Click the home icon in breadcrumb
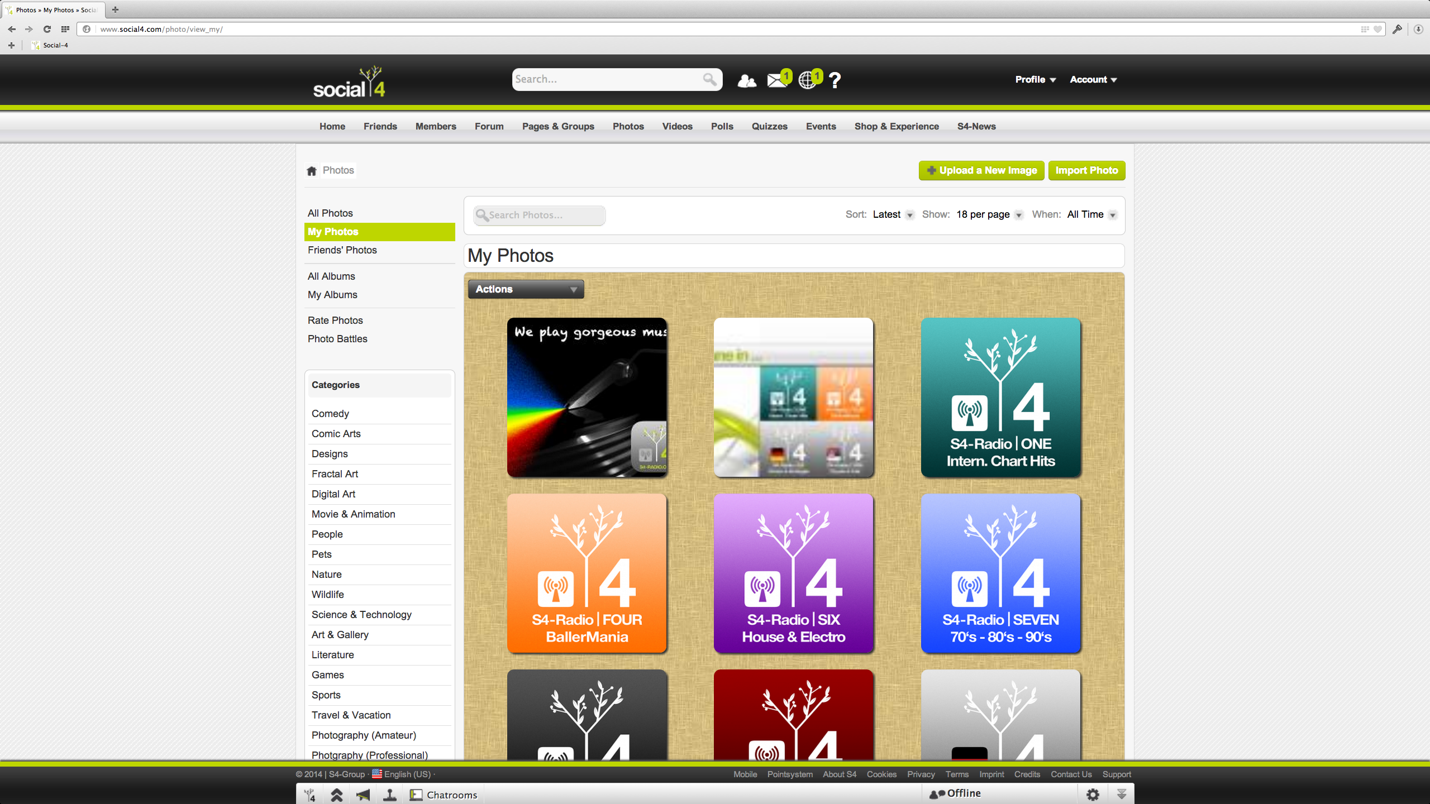This screenshot has height=804, width=1430. point(312,171)
